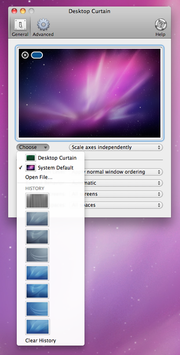Choose Open File… from the menu
The image size is (180, 355).
coord(51,177)
